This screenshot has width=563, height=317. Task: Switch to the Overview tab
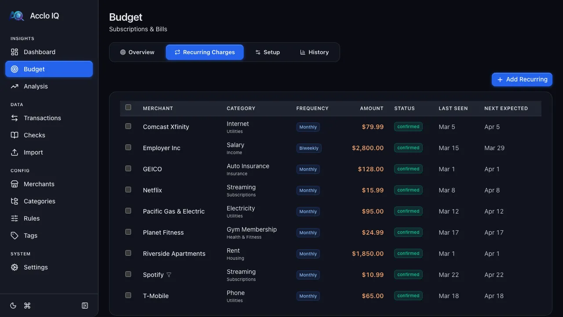137,52
